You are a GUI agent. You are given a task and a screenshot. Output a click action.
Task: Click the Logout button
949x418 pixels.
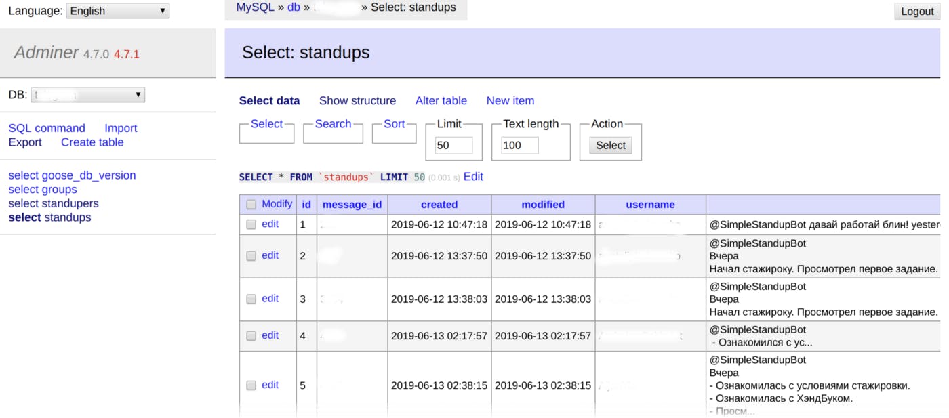(917, 12)
